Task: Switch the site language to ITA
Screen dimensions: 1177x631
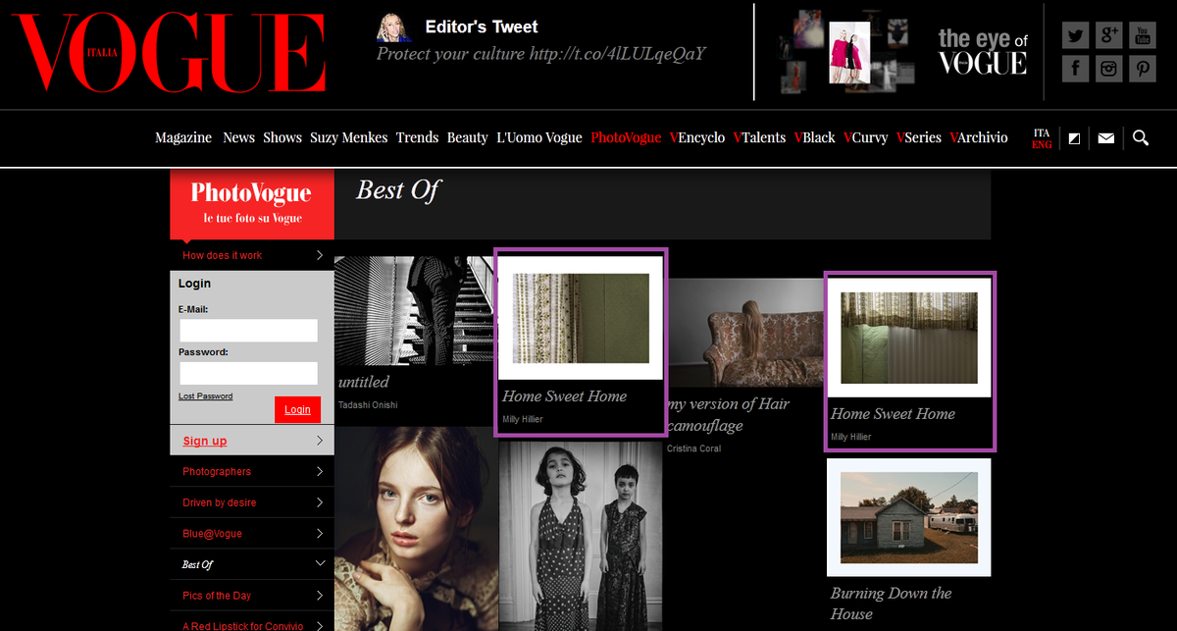Action: coord(1041,131)
